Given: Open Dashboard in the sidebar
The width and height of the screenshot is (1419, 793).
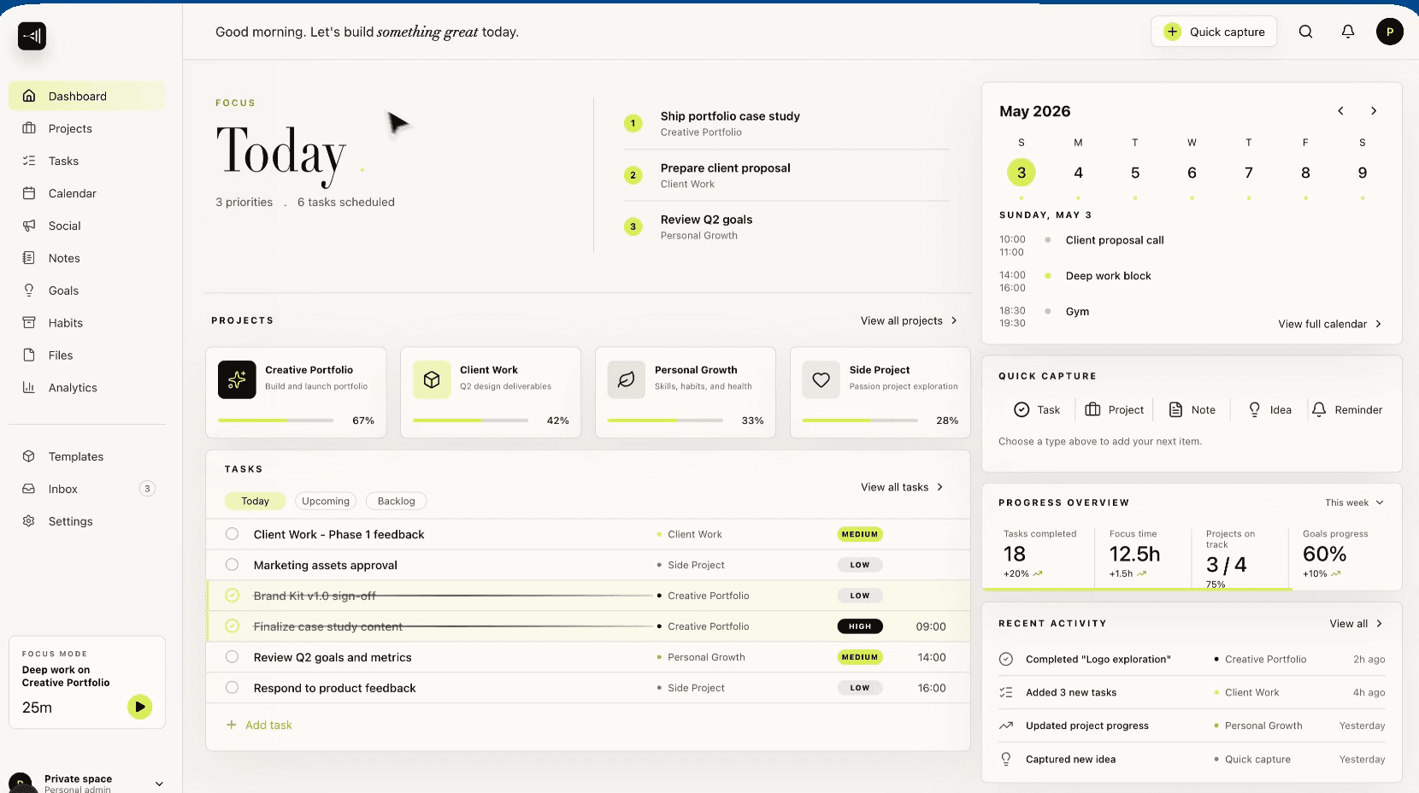Looking at the screenshot, I should click(x=86, y=96).
